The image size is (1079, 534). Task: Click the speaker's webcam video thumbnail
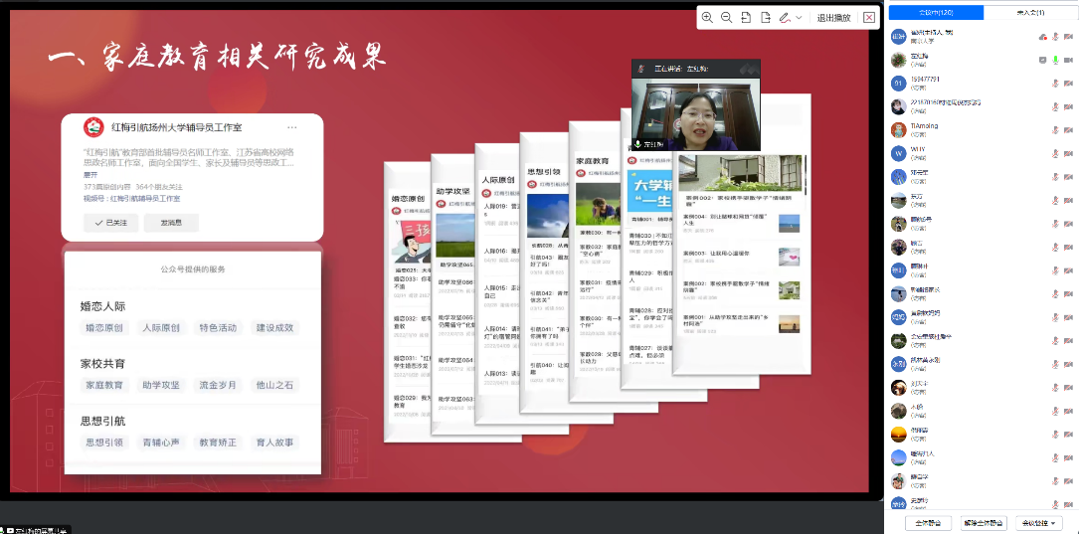click(695, 111)
